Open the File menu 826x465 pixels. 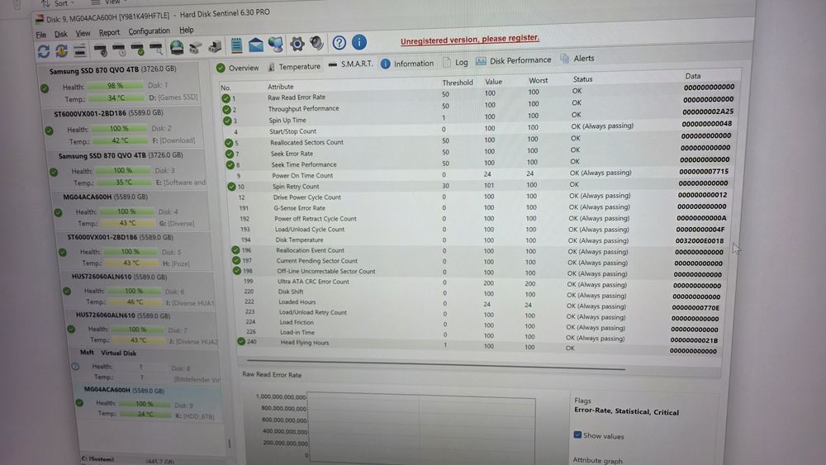tap(41, 35)
